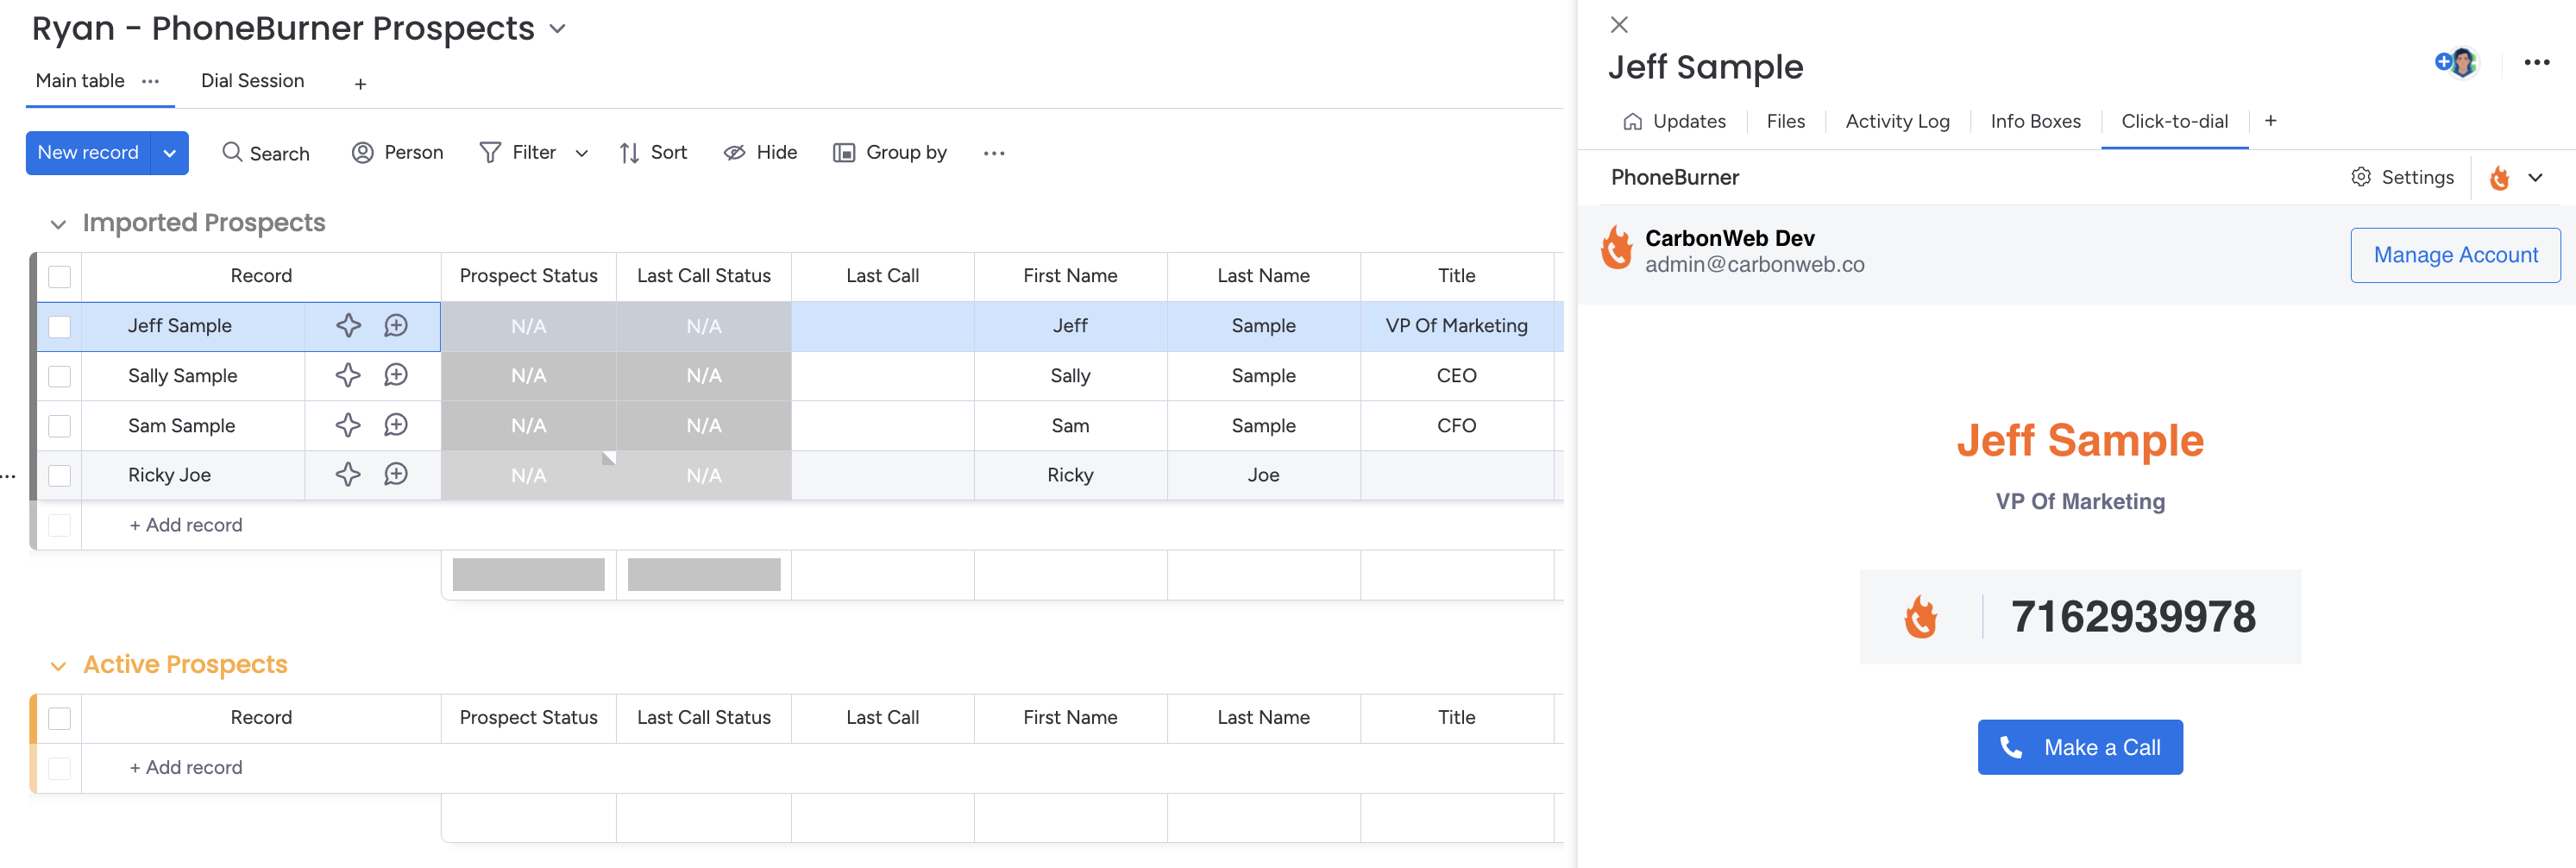This screenshot has height=868, width=2576.
Task: Click the N/A Prospect Status cell for Sally
Action: tap(528, 376)
